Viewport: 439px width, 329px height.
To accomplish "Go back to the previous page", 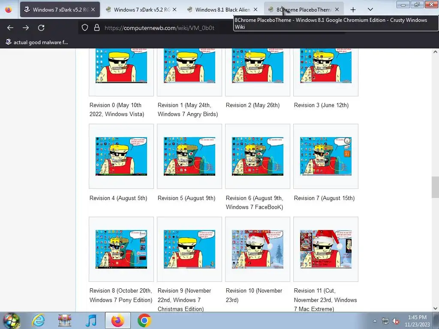I will pos(10,28).
